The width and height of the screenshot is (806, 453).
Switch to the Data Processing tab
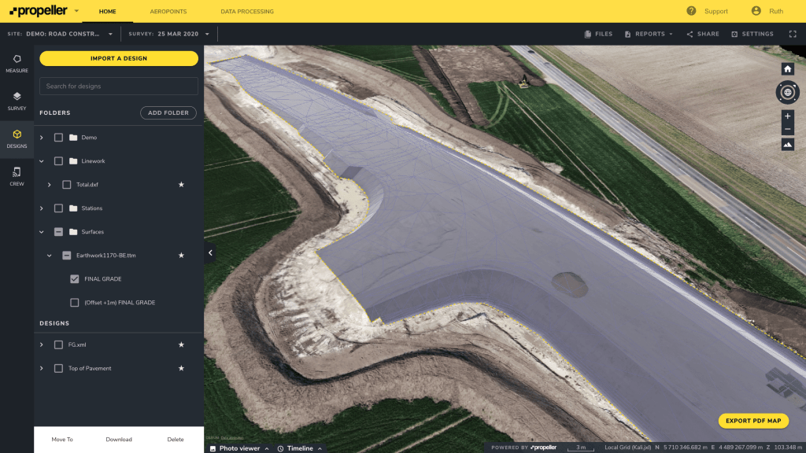247,12
